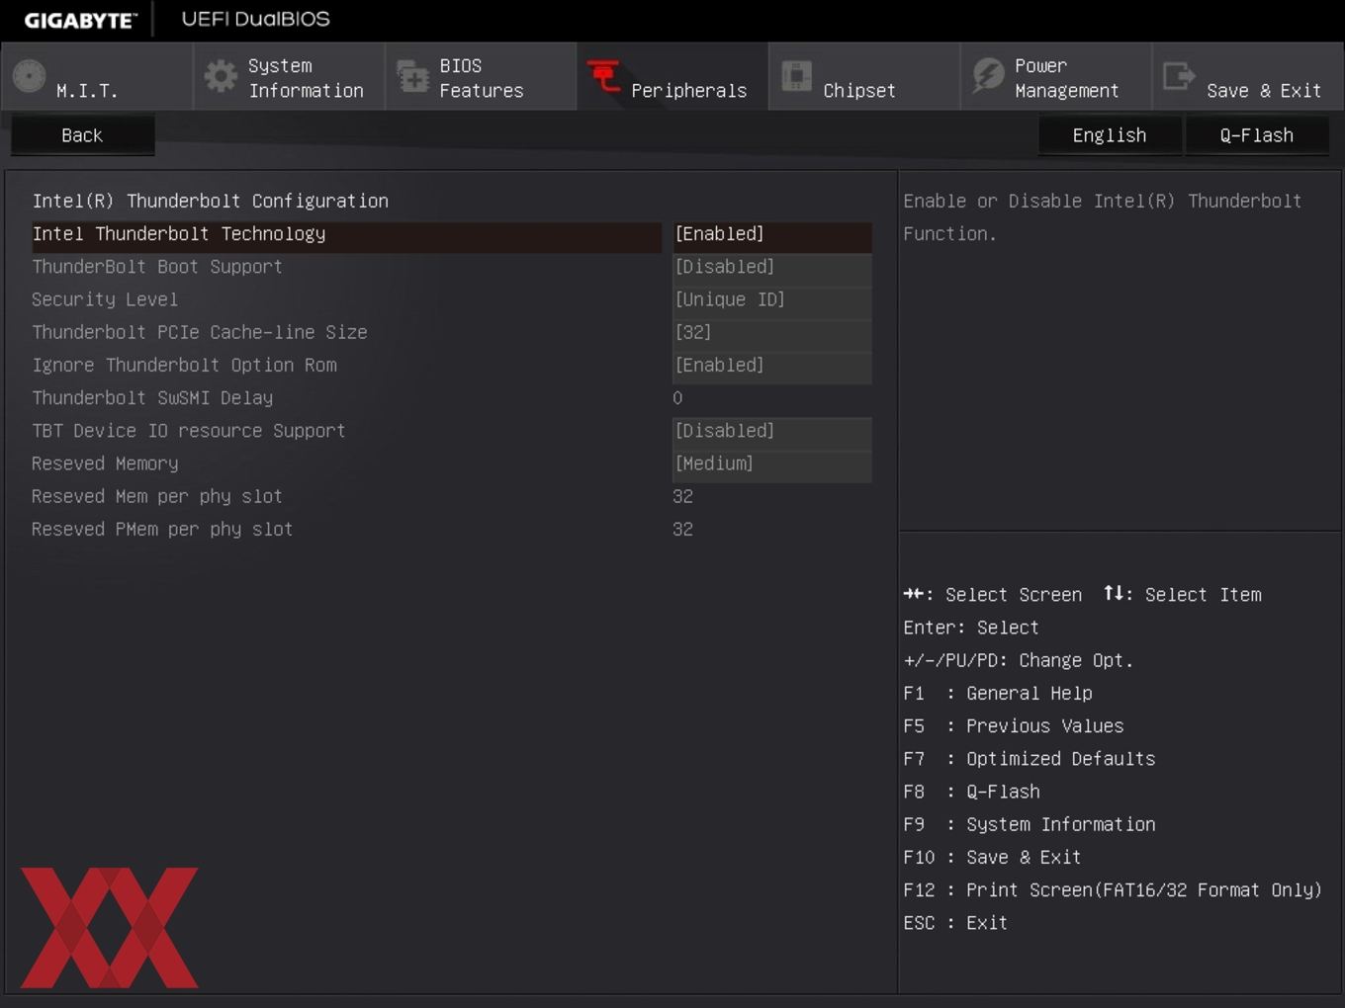The width and height of the screenshot is (1345, 1008).
Task: Click the F7 Optimized Defaults hint
Action: click(x=1030, y=759)
